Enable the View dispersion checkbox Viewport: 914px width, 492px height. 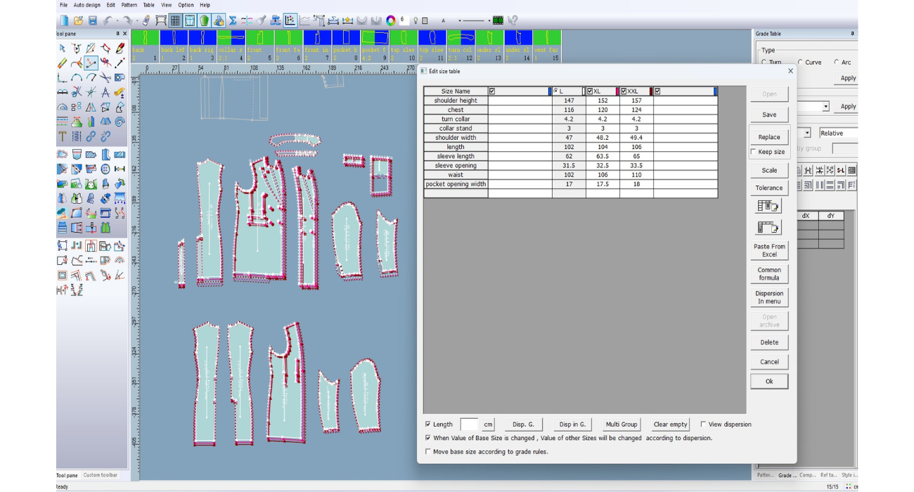[703, 425]
